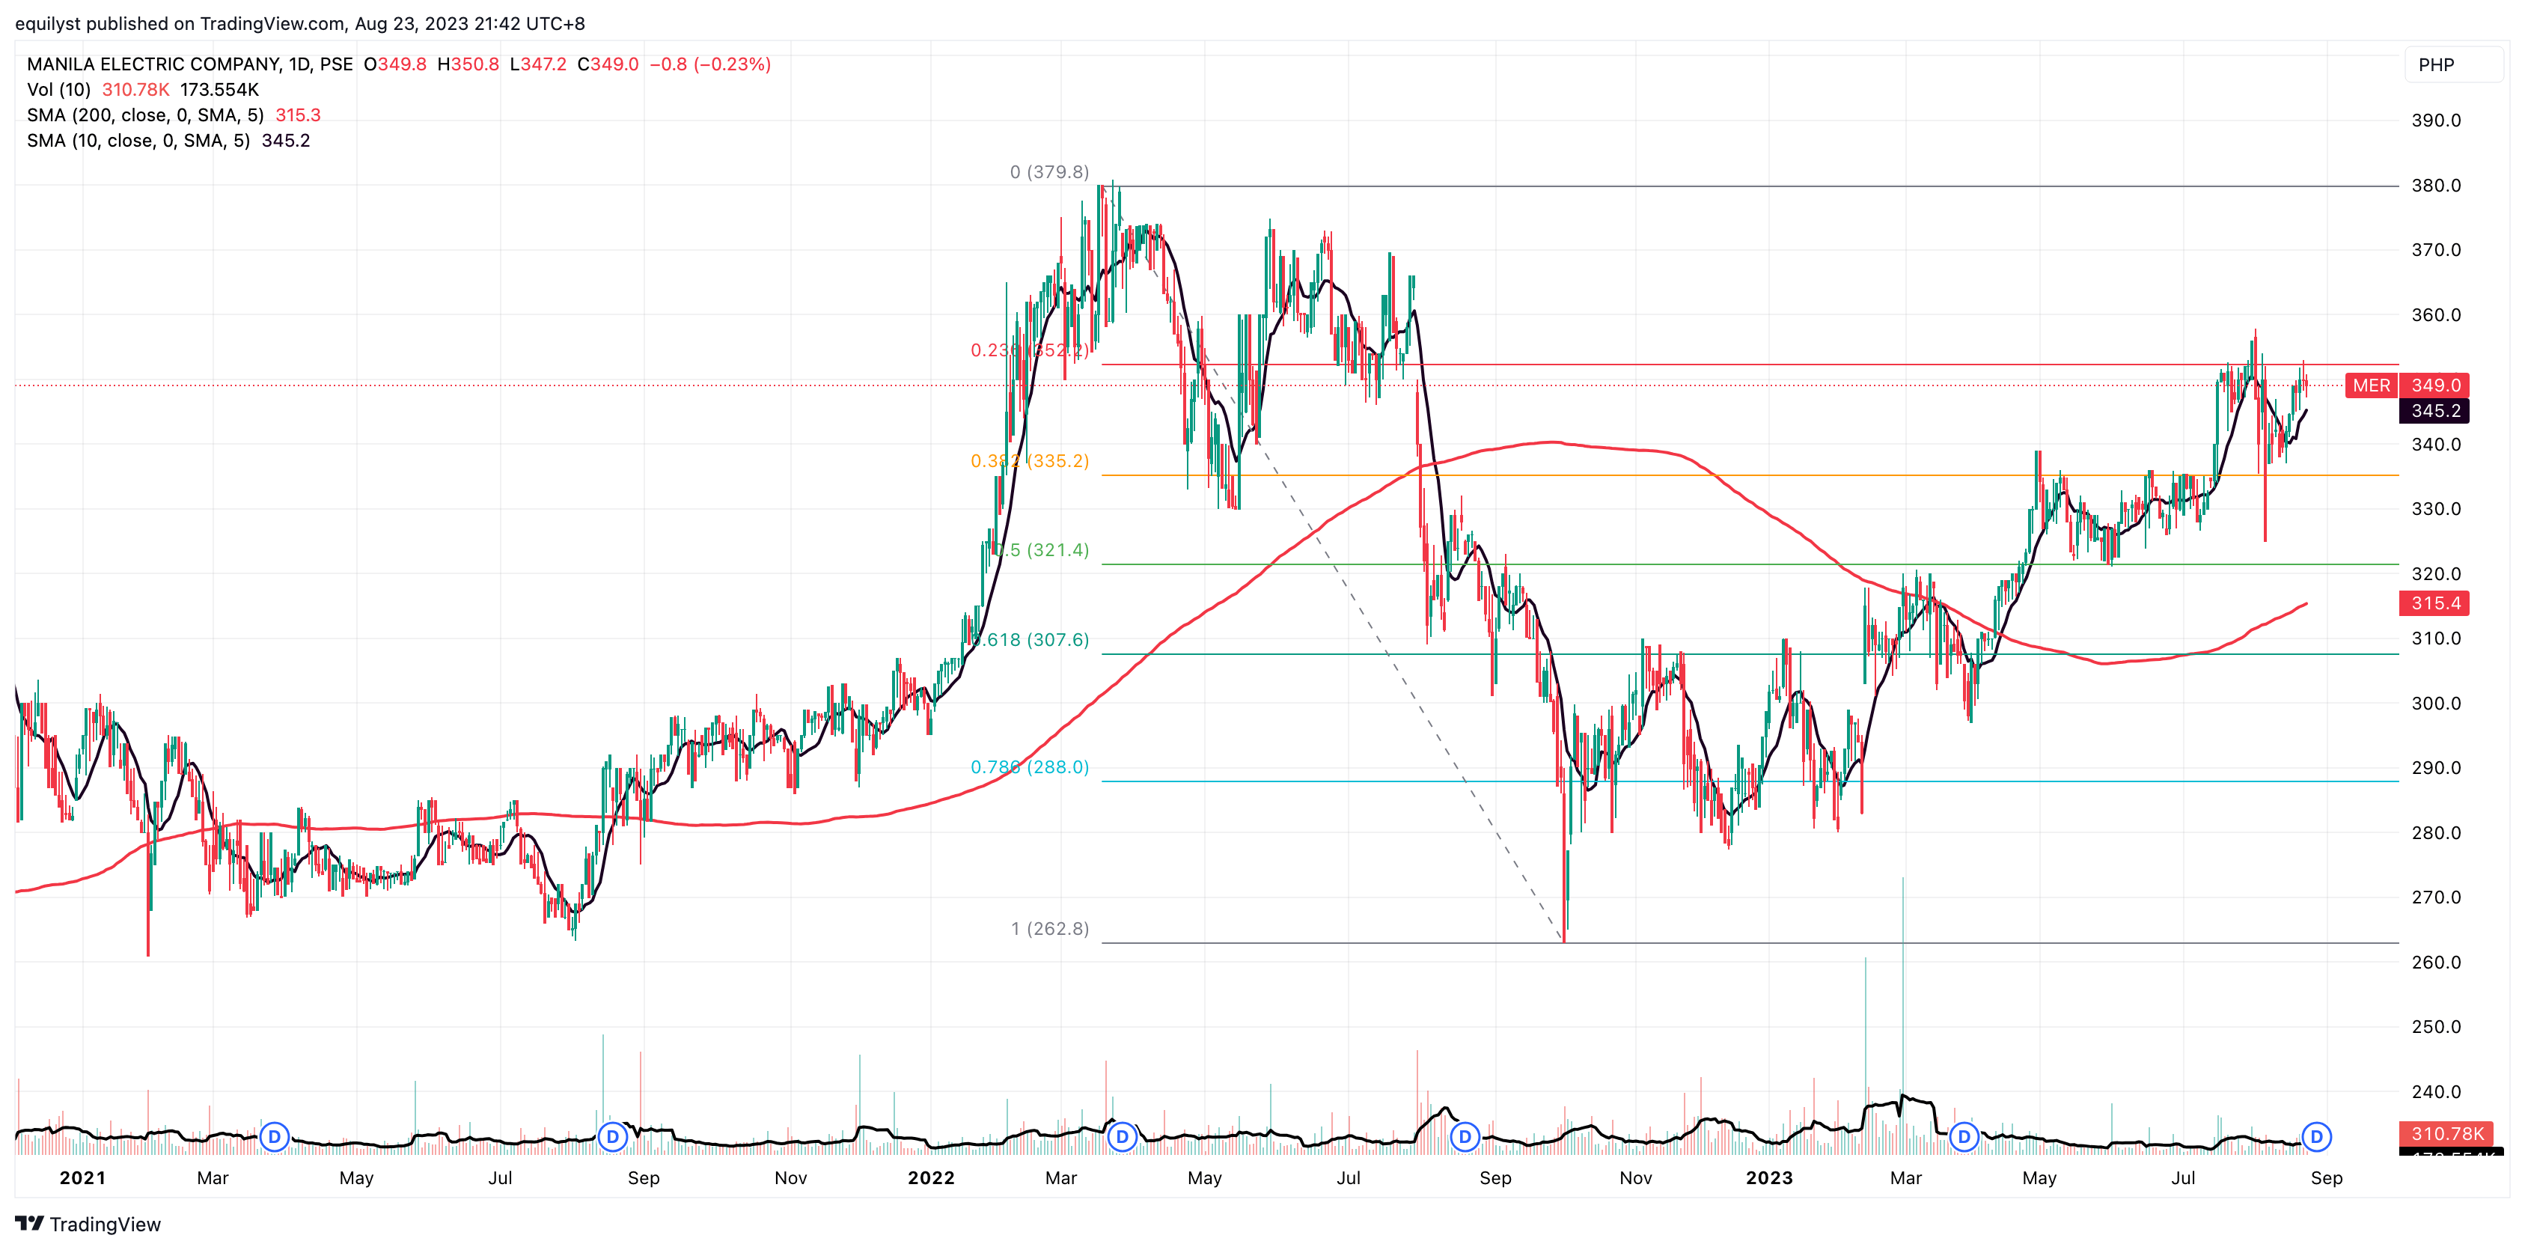The image size is (2525, 1250).
Task: Click the H350.8 high value in legend
Action: tap(468, 64)
